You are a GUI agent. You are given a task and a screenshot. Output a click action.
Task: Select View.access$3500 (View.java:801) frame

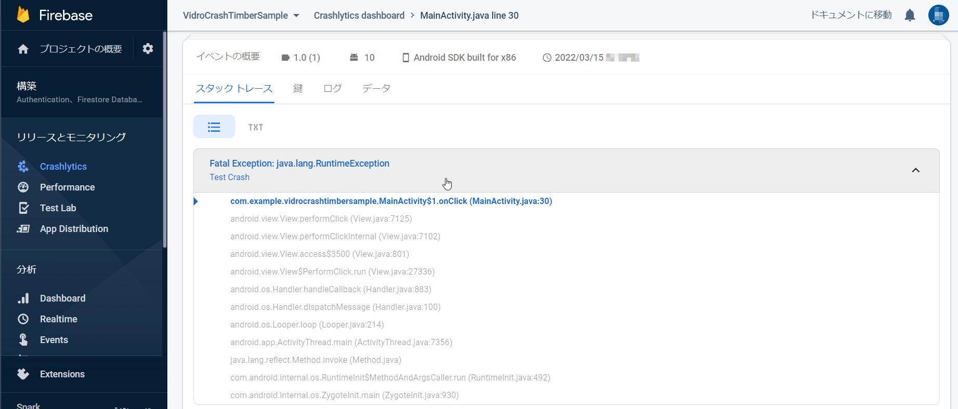(x=320, y=254)
